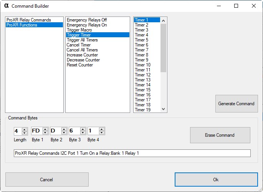Viewport: 263px width, 192px height.
Task: Select Trigger Macro function
Action: [x=98, y=30]
